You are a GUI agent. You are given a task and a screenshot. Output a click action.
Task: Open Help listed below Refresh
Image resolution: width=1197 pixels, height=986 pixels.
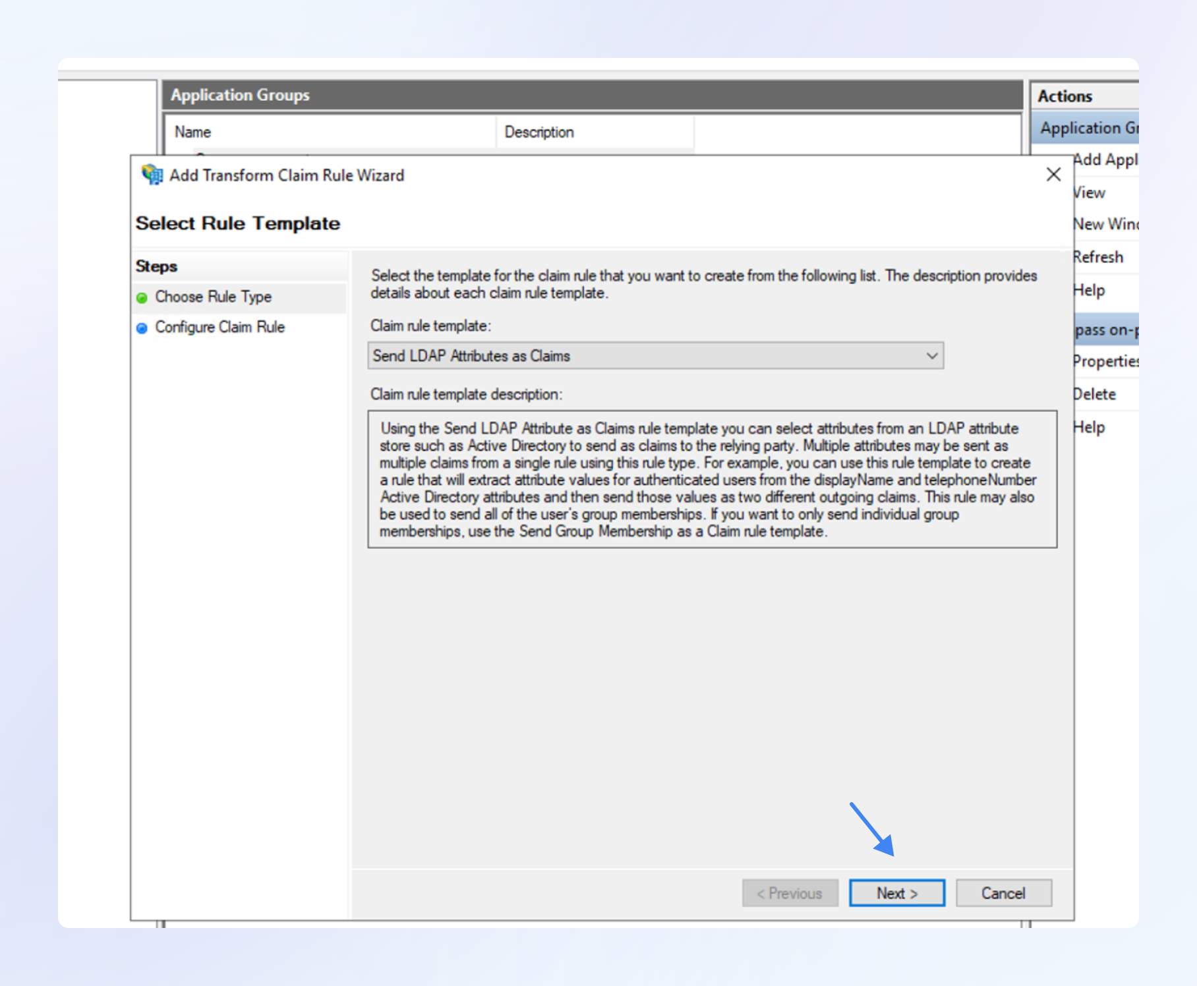1090,291
